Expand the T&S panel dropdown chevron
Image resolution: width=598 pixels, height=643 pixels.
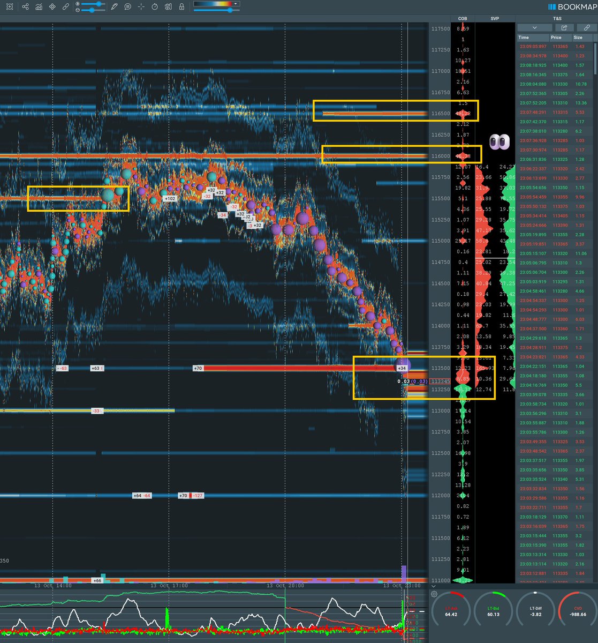[534, 27]
